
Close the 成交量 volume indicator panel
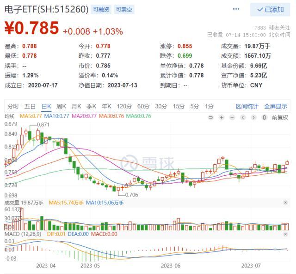click(285, 203)
